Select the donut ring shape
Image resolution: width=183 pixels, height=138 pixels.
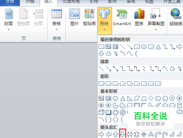click(115, 112)
